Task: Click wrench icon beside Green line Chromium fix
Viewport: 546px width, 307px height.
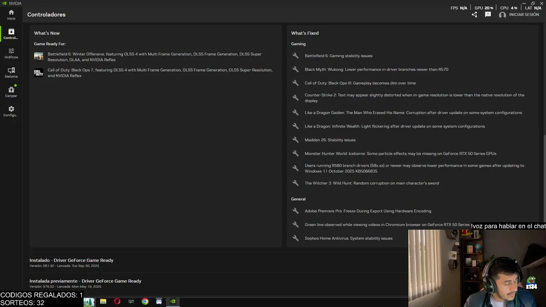Action: [296, 225]
